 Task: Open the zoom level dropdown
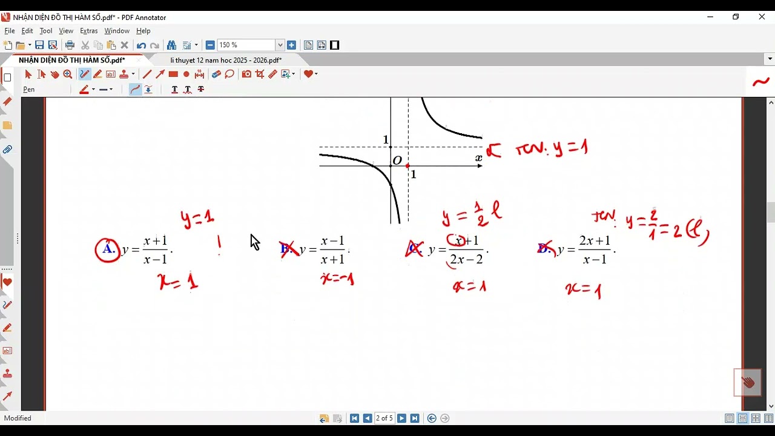click(280, 45)
